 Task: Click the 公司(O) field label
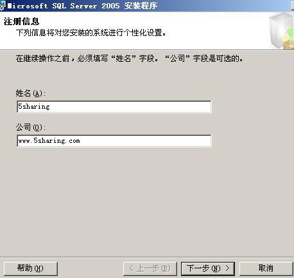tap(31, 127)
